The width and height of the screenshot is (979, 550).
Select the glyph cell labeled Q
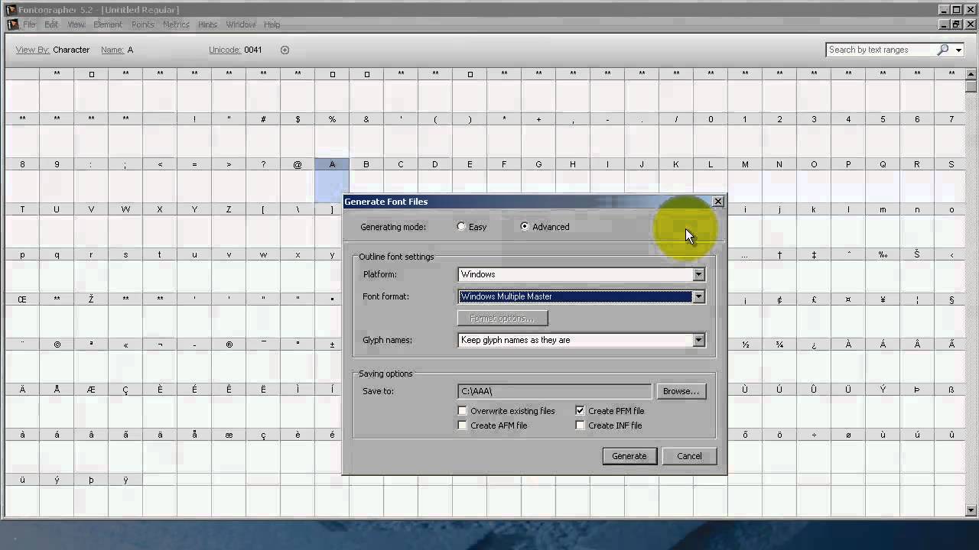click(x=883, y=180)
